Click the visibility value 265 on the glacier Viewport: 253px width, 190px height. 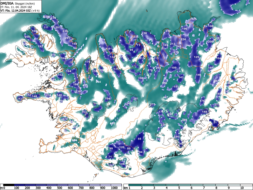click(170, 114)
